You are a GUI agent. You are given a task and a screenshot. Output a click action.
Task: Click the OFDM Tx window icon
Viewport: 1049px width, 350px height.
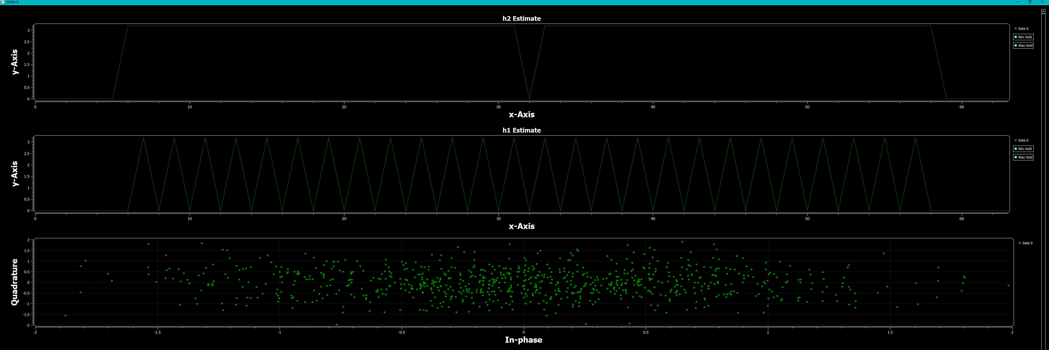(x=2, y=2)
